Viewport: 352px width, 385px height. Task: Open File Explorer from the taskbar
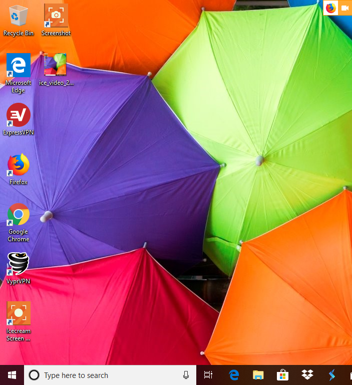tap(258, 375)
